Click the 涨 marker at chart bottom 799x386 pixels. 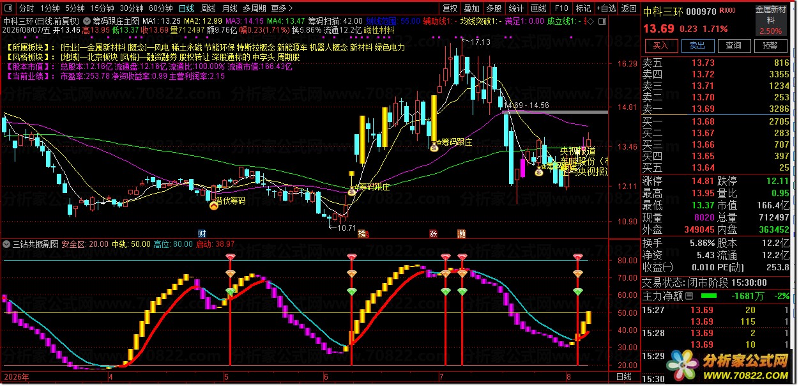point(433,233)
